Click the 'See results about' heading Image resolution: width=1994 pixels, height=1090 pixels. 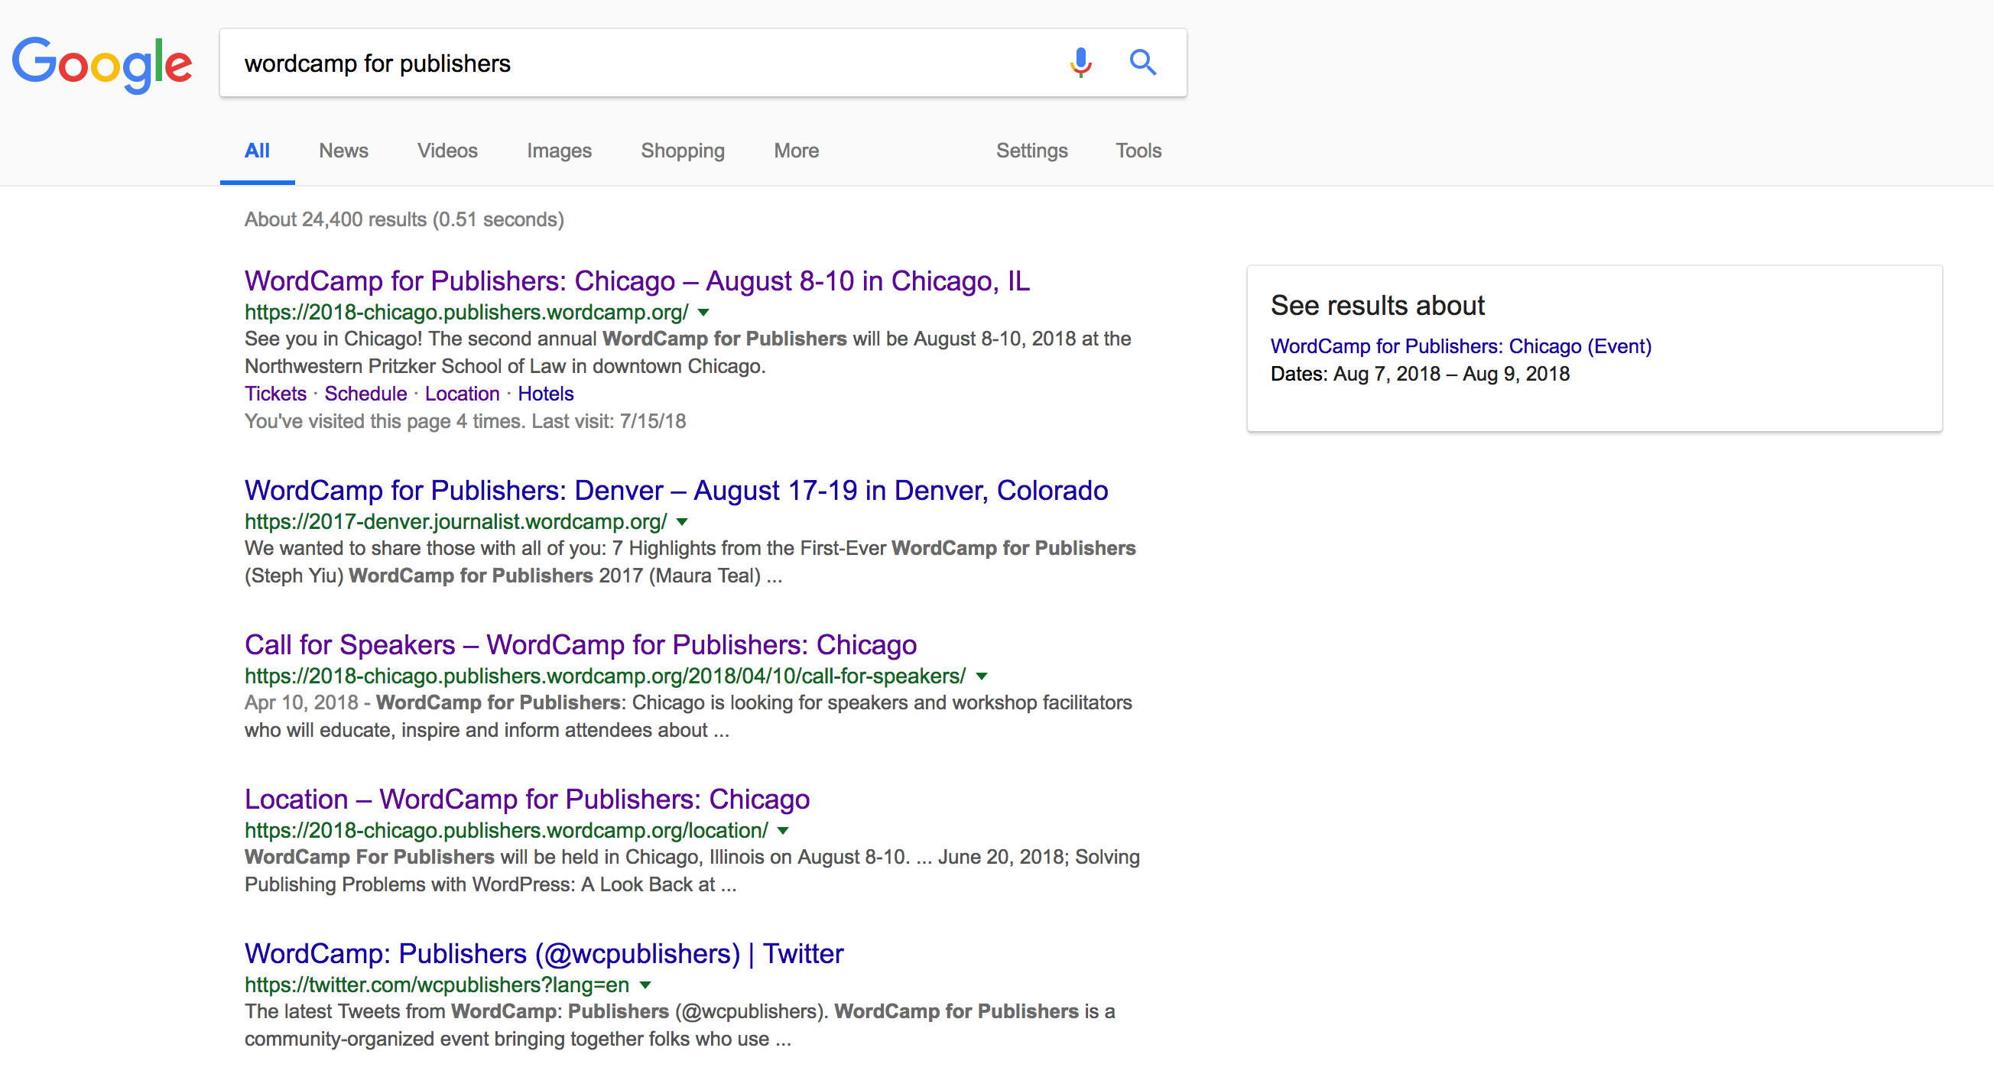[1377, 306]
